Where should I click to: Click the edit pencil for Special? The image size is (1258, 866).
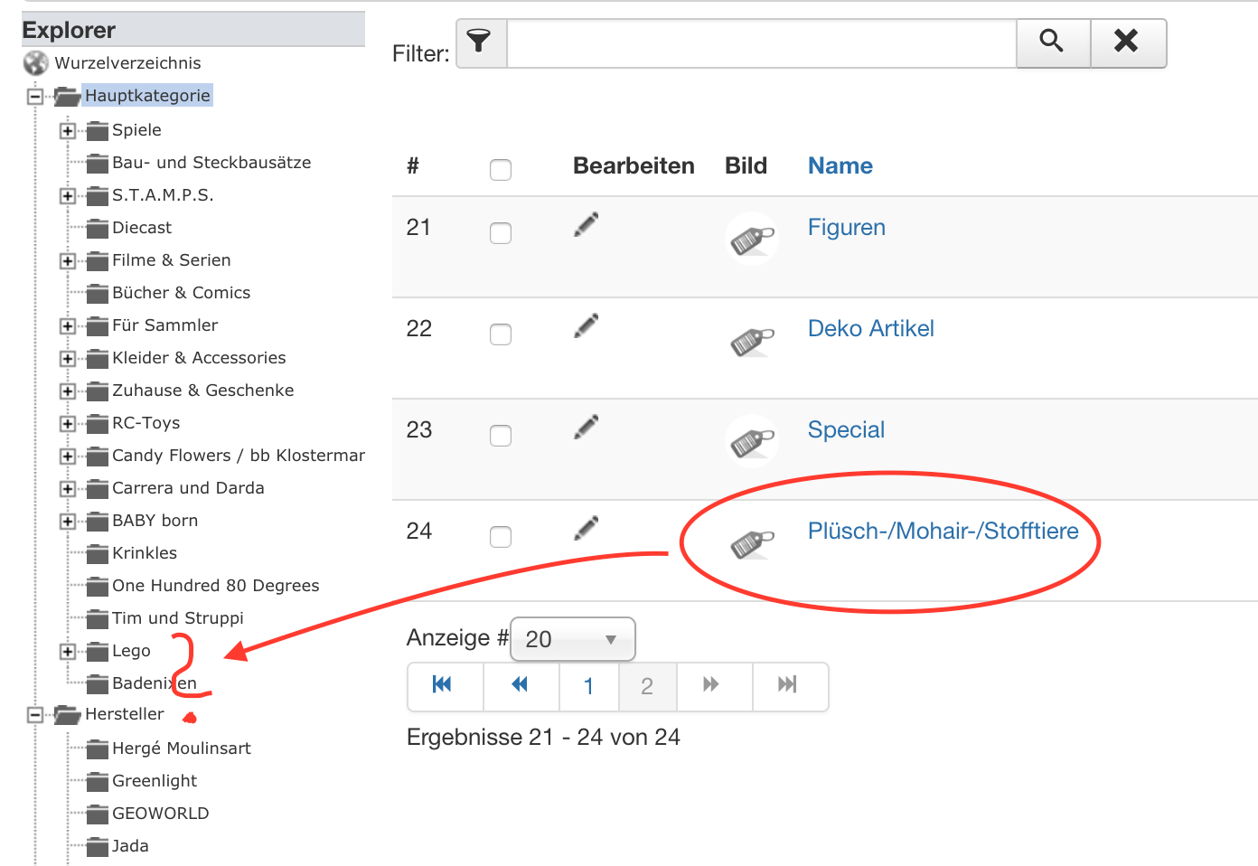(587, 427)
